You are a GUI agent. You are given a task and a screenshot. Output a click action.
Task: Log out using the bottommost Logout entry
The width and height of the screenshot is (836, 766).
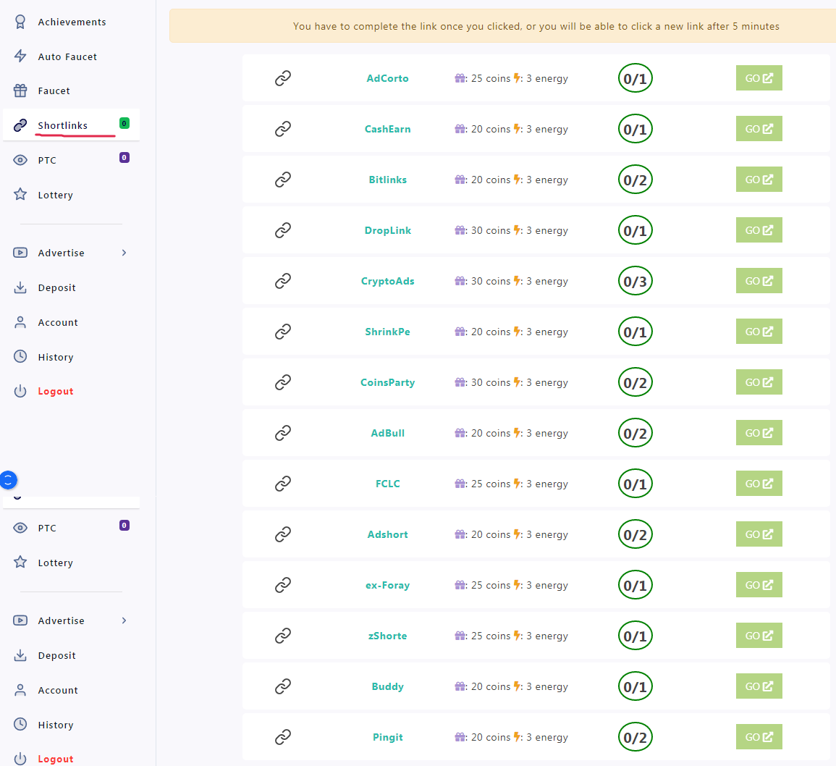(56, 759)
